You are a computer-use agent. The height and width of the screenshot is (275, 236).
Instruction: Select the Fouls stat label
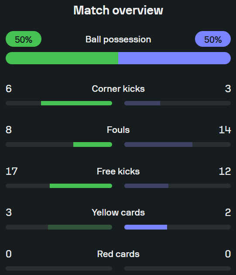[x=118, y=130]
